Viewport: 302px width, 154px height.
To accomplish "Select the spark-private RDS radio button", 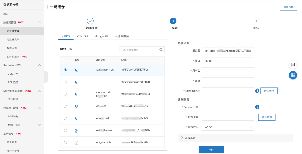I will (x=65, y=94).
